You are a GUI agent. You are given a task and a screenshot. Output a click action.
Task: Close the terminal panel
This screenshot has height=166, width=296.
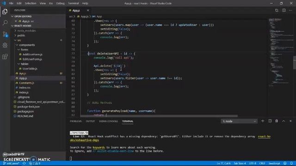(x=290, y=121)
